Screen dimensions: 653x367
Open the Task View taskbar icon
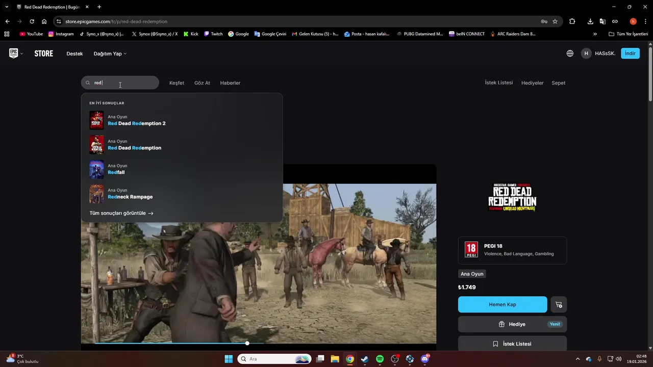point(320,359)
